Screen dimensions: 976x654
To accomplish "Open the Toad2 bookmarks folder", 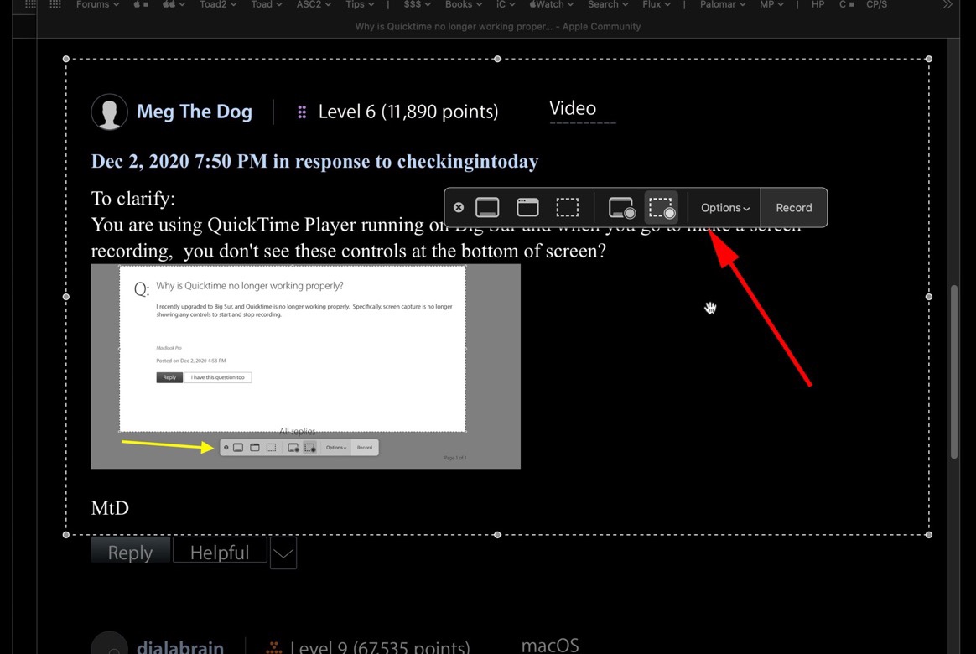I will tap(218, 4).
